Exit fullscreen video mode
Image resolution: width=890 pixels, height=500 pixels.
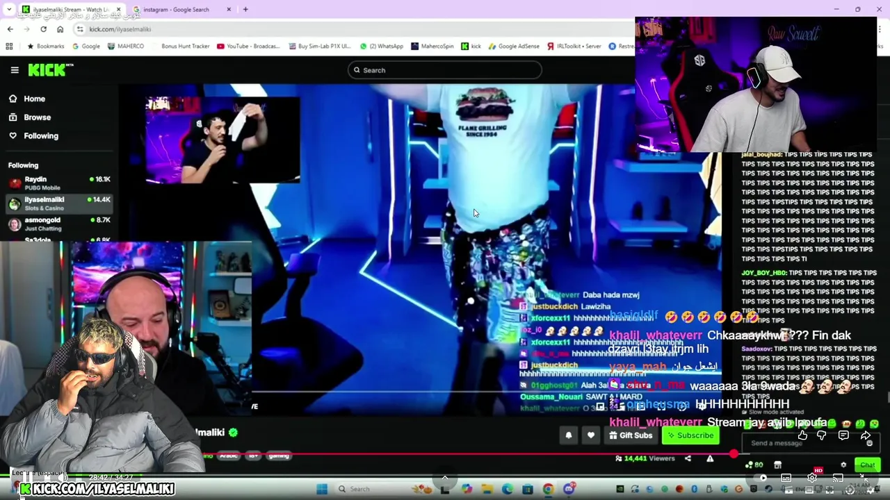coord(863,478)
